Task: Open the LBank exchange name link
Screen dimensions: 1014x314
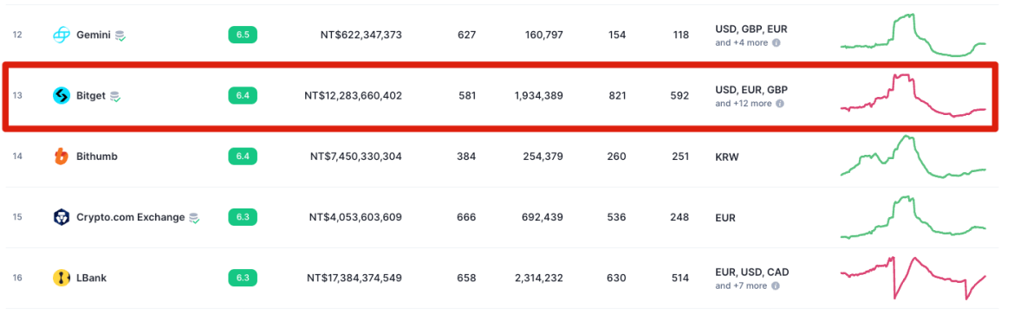Action: 91,278
